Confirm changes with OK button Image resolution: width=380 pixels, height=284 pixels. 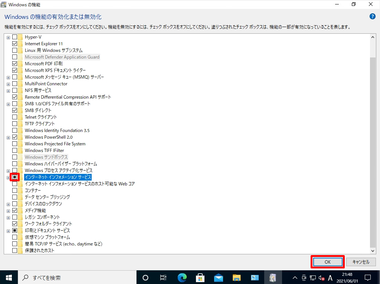click(x=328, y=262)
